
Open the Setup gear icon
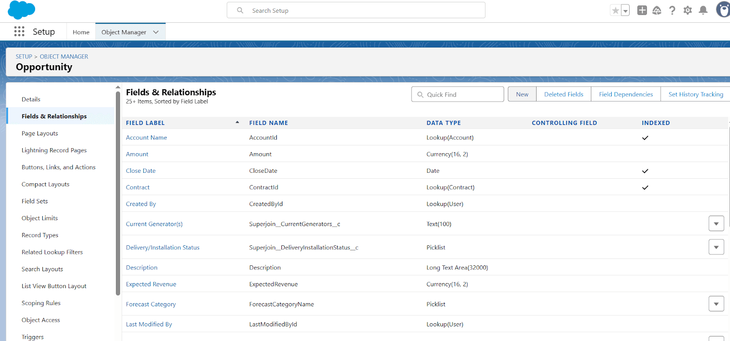(x=688, y=10)
